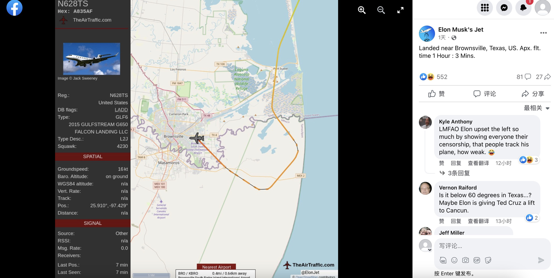The height and width of the screenshot is (278, 554).
Task: View the post reactions count 552
Action: tap(442, 77)
